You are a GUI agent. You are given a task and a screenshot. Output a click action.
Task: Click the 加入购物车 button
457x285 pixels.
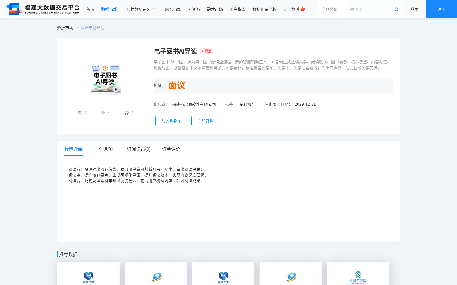(x=171, y=121)
